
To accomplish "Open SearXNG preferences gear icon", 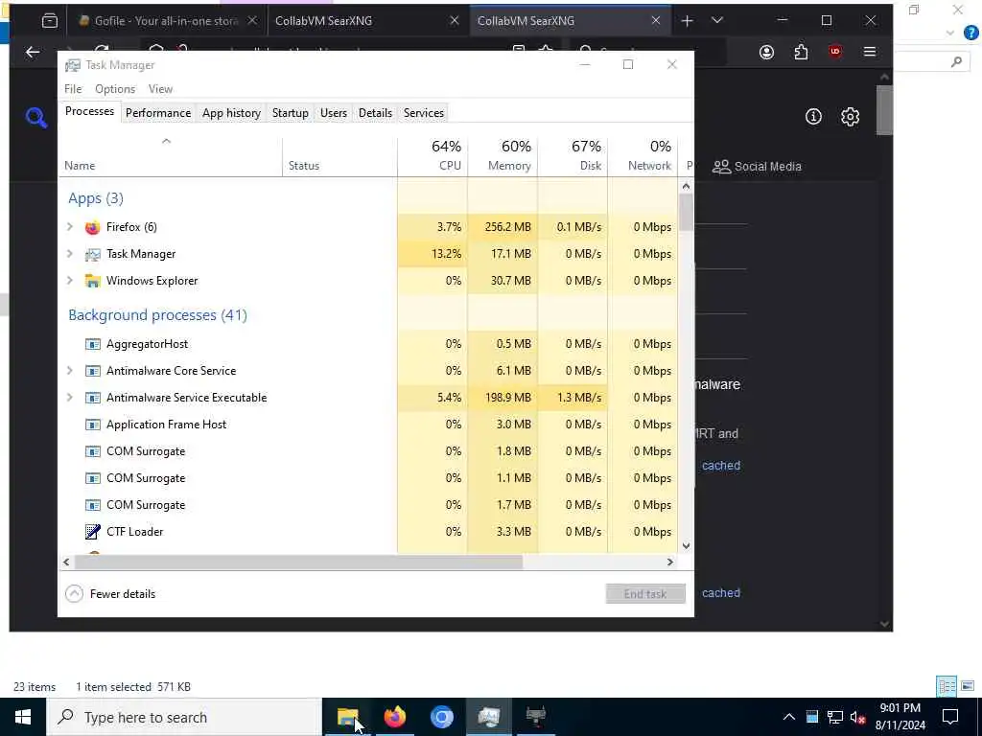I will click(x=850, y=116).
